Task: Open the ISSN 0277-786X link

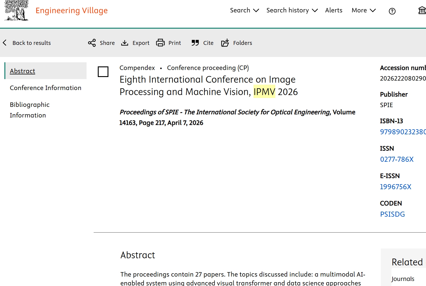Action: point(397,159)
